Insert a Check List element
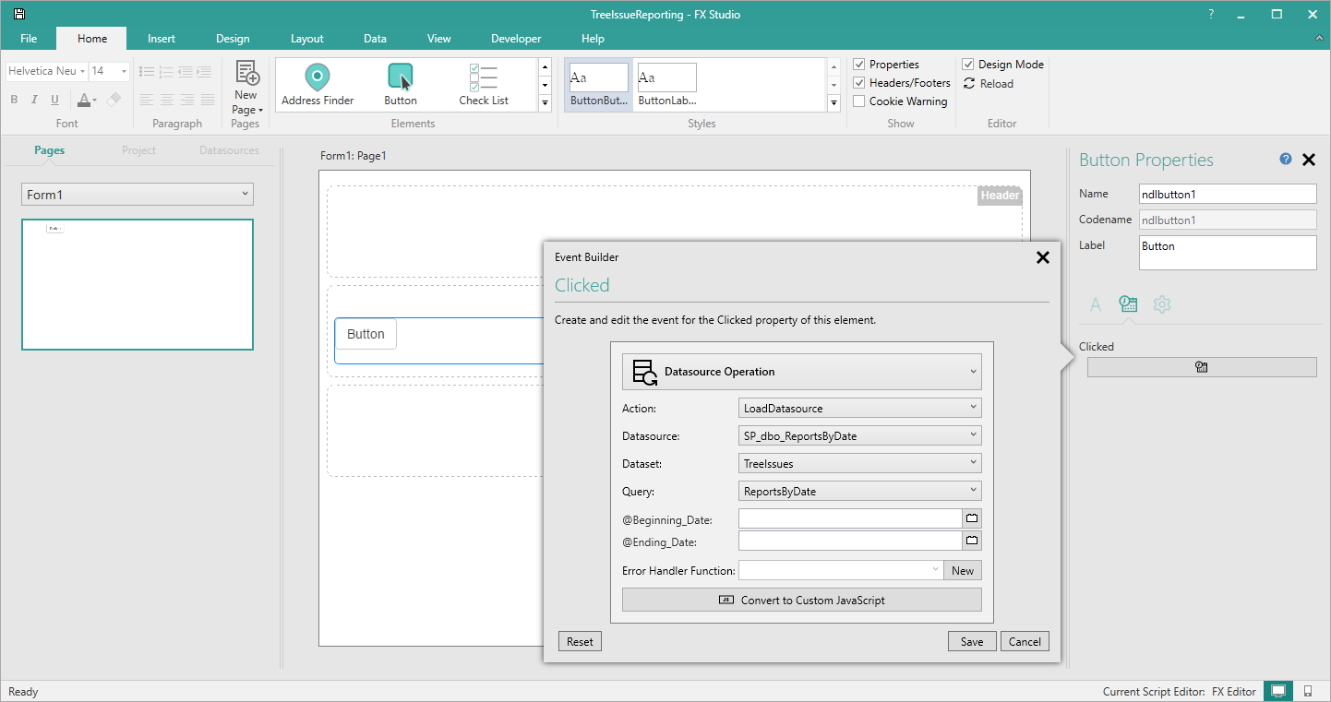 pyautogui.click(x=484, y=85)
